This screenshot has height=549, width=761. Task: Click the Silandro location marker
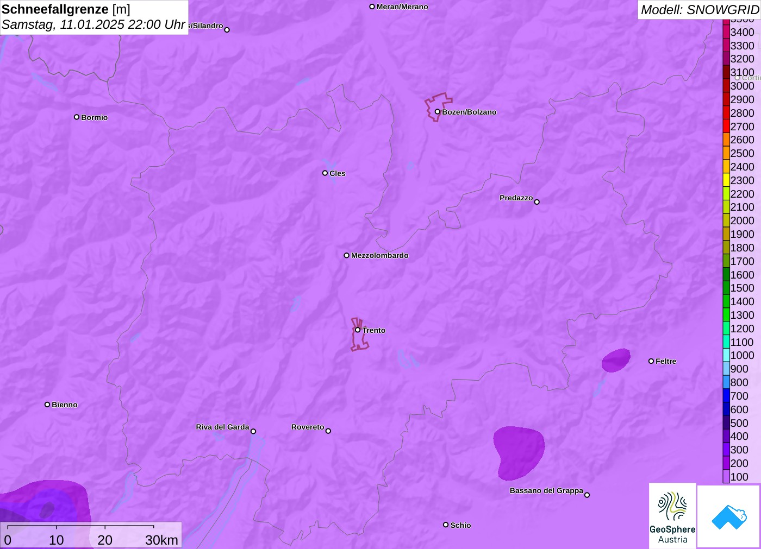coord(227,30)
